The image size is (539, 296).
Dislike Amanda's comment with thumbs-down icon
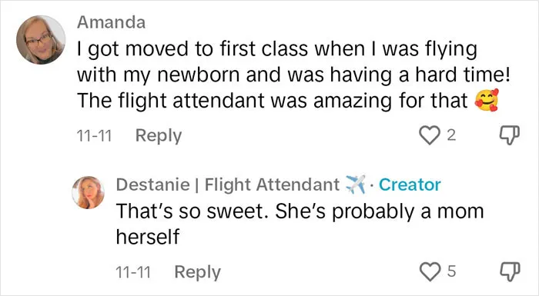pyautogui.click(x=509, y=135)
